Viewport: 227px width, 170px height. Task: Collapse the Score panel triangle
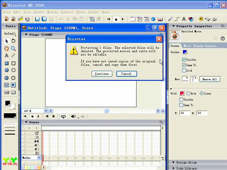pos(26,122)
